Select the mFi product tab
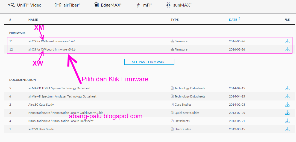 pyautogui.click(x=144, y=5)
